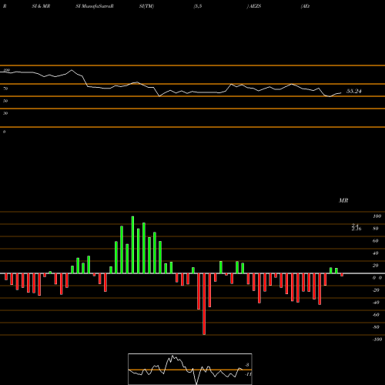Open the small overview chart thumbnail
The image size is (385, 385).
tap(190, 369)
